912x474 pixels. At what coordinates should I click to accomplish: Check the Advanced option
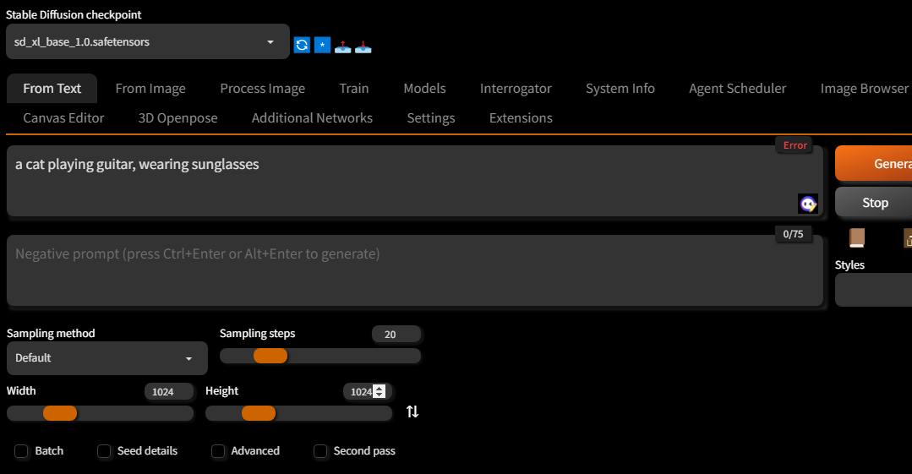coord(219,451)
